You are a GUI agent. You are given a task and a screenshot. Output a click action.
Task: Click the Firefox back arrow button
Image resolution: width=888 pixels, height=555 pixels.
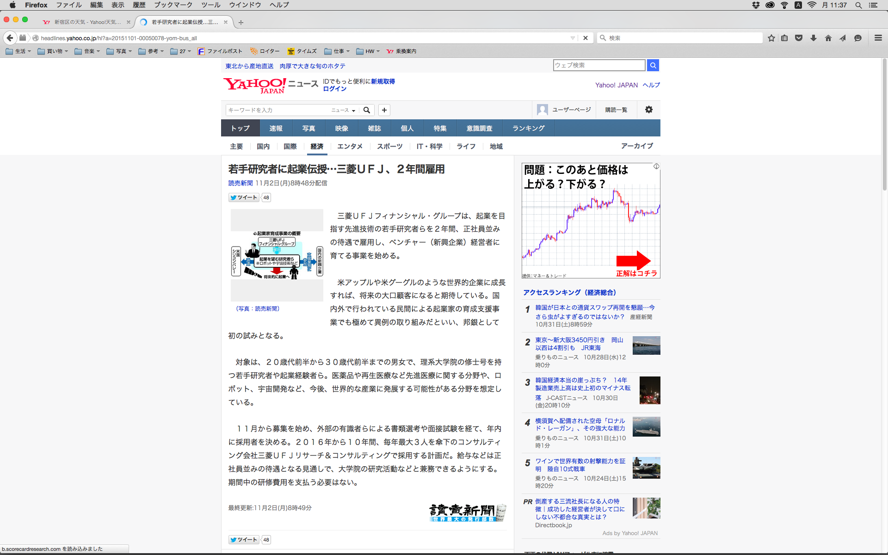tap(10, 38)
